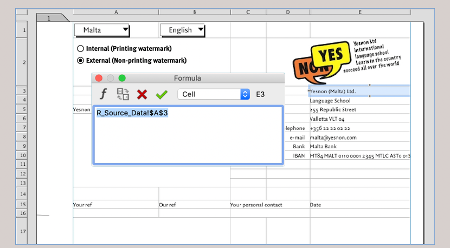Click row 14 header
The height and width of the screenshot is (248, 450).
coord(22,193)
